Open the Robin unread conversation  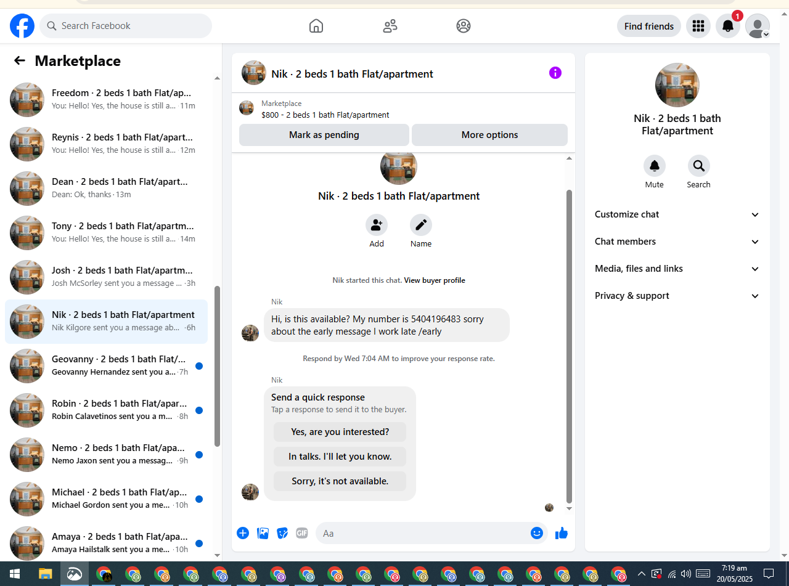click(x=106, y=410)
